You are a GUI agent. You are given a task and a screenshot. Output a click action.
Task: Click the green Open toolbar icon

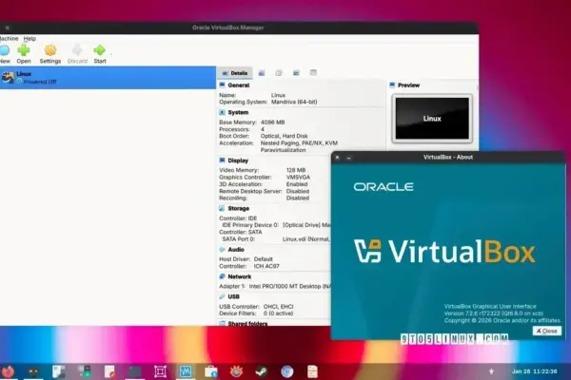click(24, 50)
